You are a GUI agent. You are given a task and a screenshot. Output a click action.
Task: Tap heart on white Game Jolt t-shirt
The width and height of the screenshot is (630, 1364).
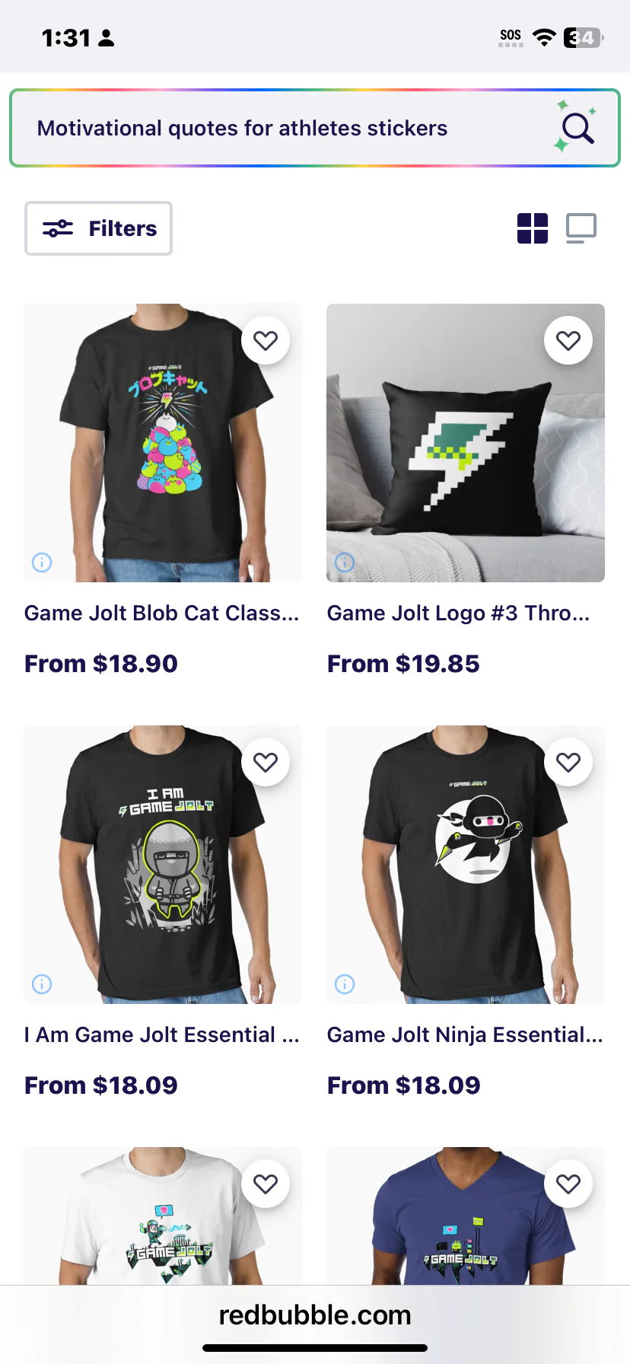pyautogui.click(x=266, y=1184)
